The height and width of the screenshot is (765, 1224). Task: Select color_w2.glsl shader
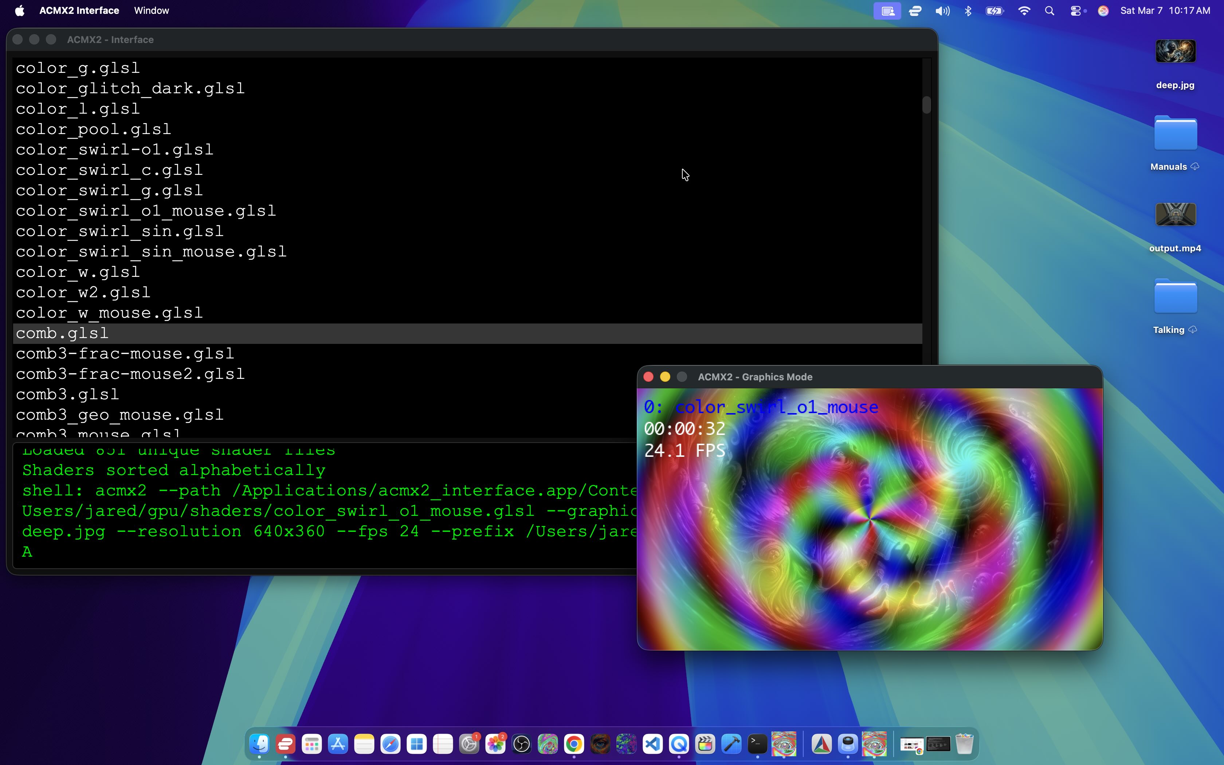coord(467,293)
